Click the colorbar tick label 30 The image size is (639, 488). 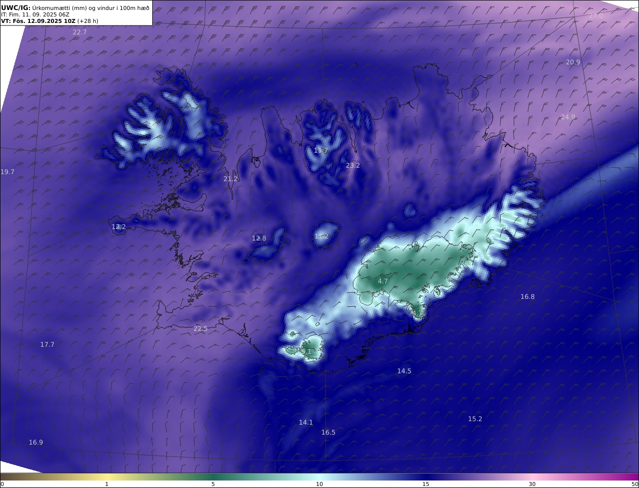point(532,484)
